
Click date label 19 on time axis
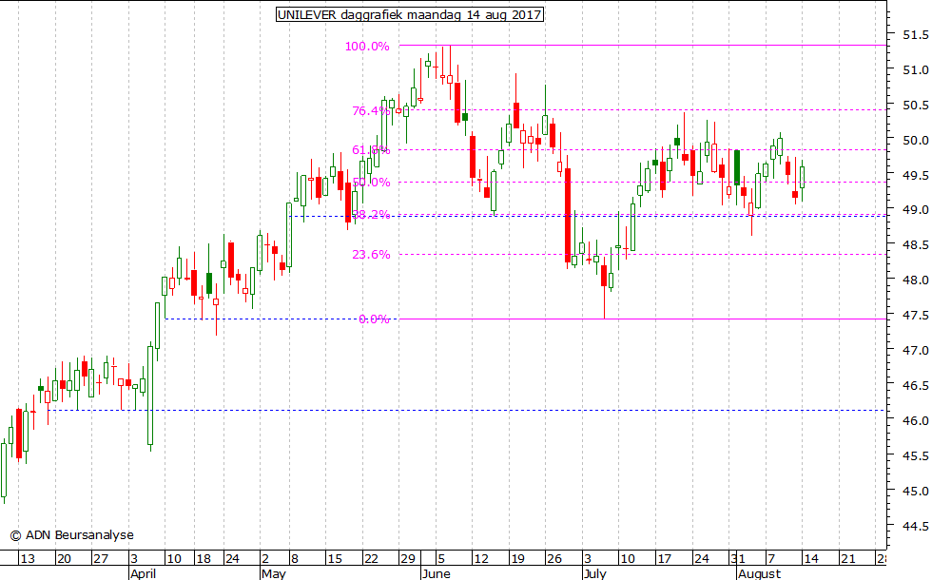(x=517, y=559)
